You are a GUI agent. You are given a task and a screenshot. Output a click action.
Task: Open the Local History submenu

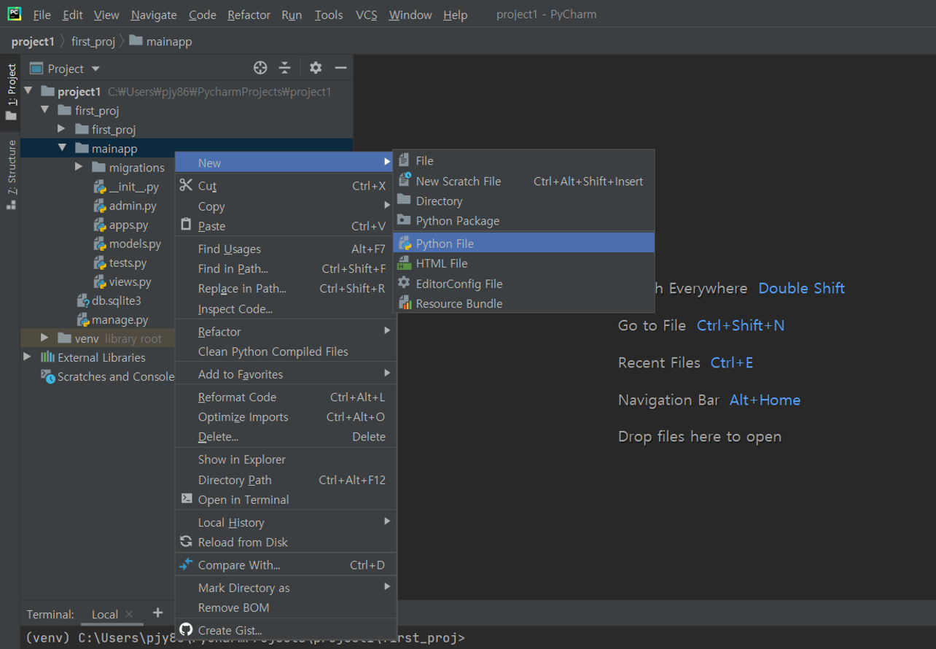(286, 522)
